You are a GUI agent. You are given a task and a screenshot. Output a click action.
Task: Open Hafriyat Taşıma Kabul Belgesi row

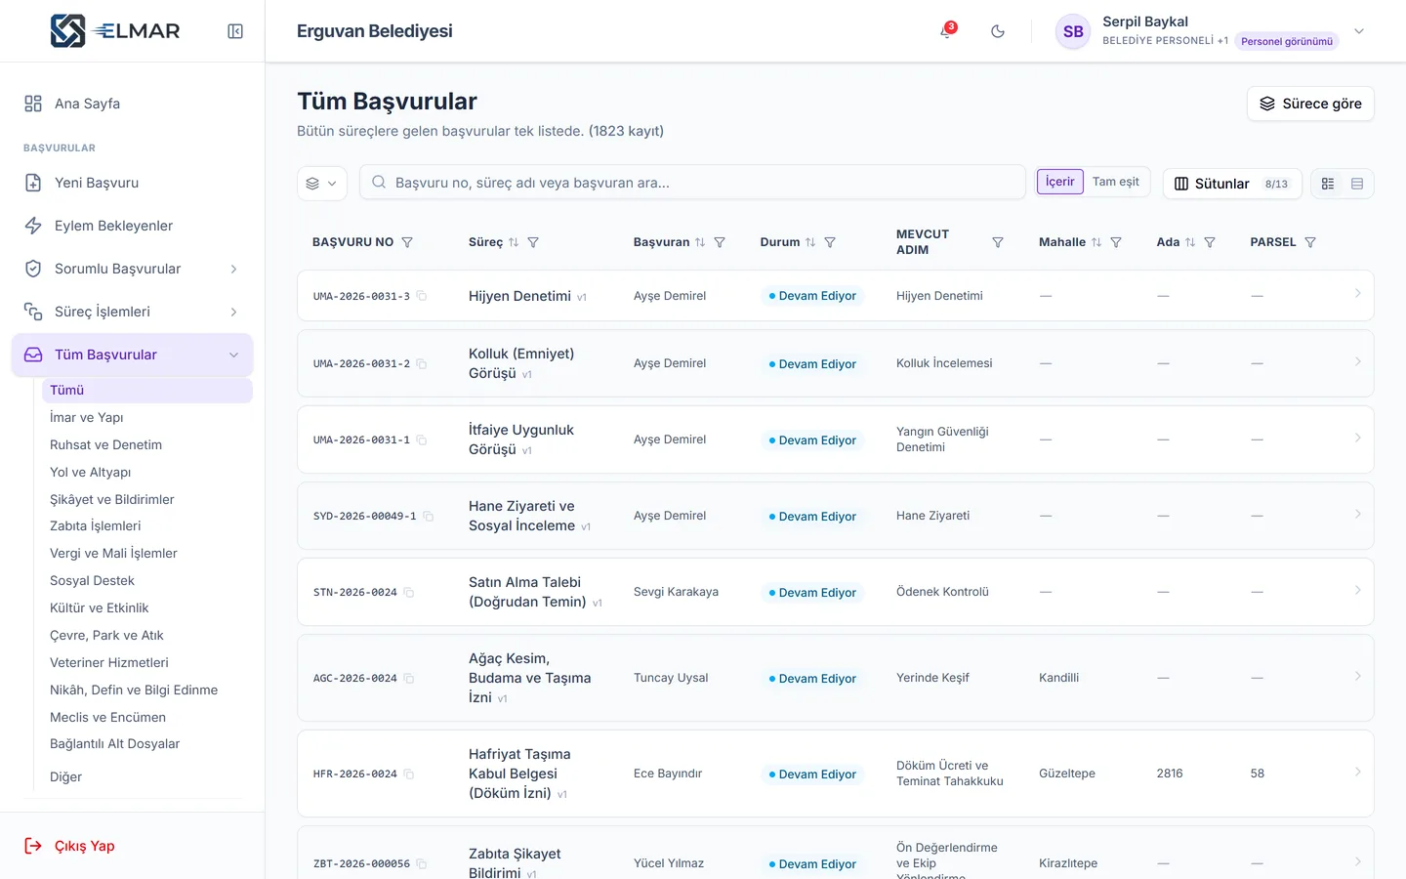click(836, 774)
